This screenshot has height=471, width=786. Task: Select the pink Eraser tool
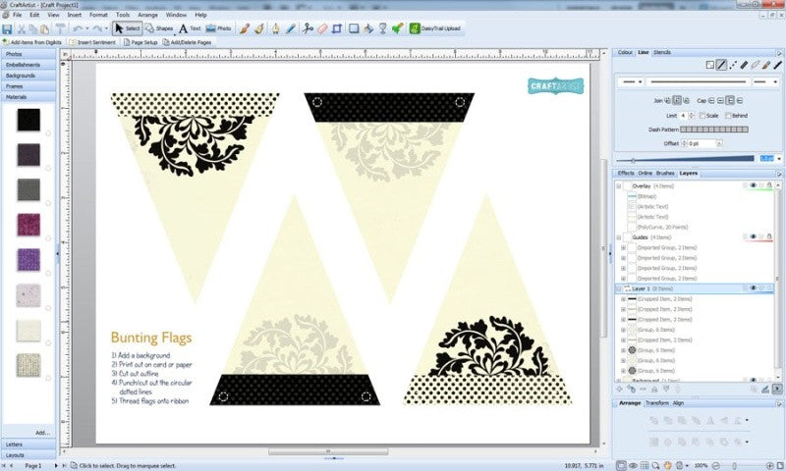point(322,28)
